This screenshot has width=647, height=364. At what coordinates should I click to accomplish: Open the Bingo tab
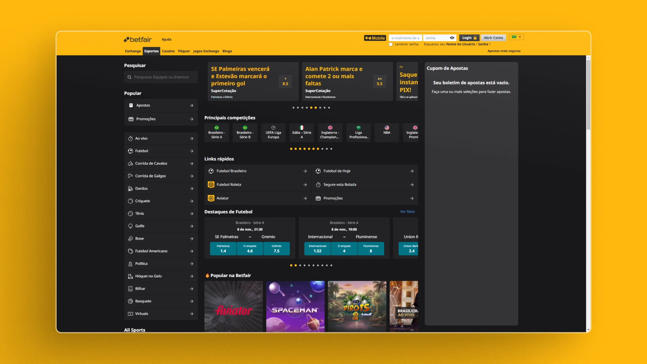(x=227, y=51)
